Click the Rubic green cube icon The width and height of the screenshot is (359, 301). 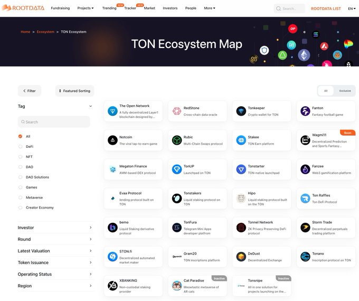(x=177, y=140)
